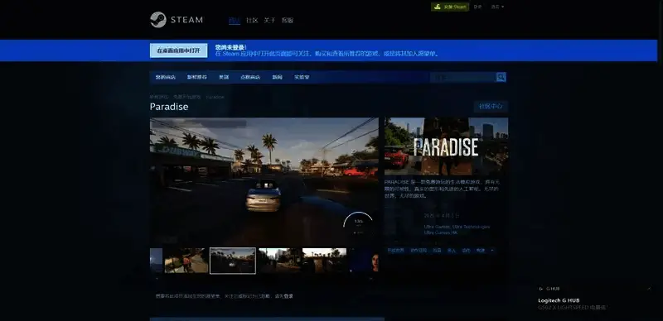Click the first breadcrumb link above Paradise
The image size is (663, 321).
pos(158,97)
